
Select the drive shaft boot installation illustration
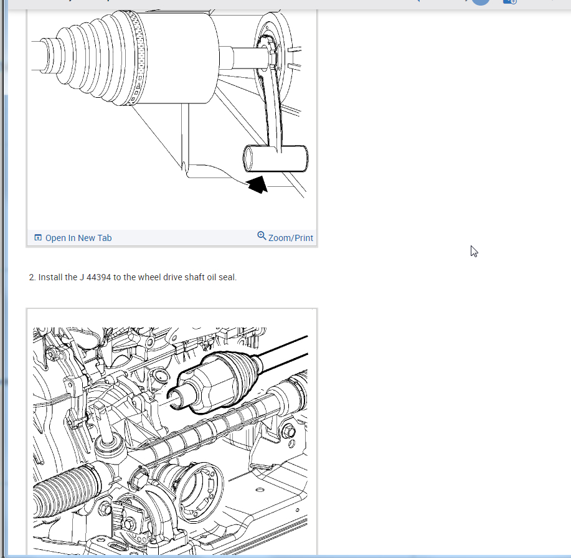coord(172,119)
